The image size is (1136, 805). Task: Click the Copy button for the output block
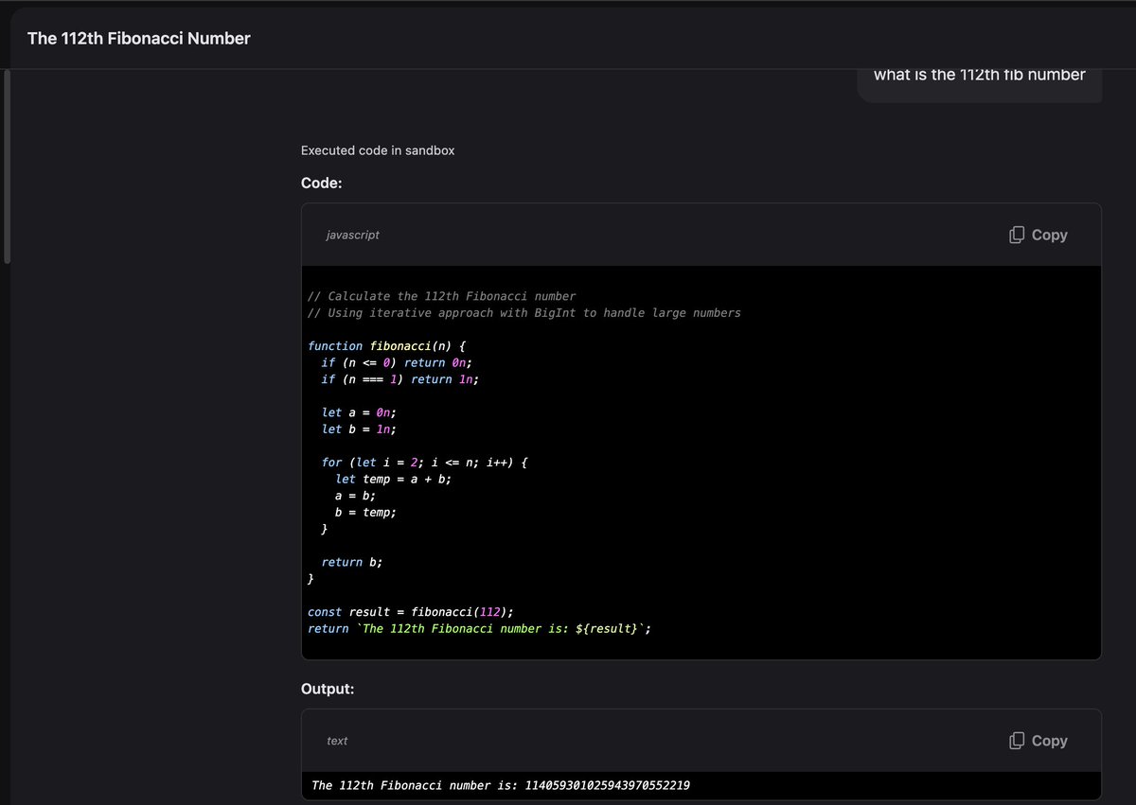point(1037,740)
